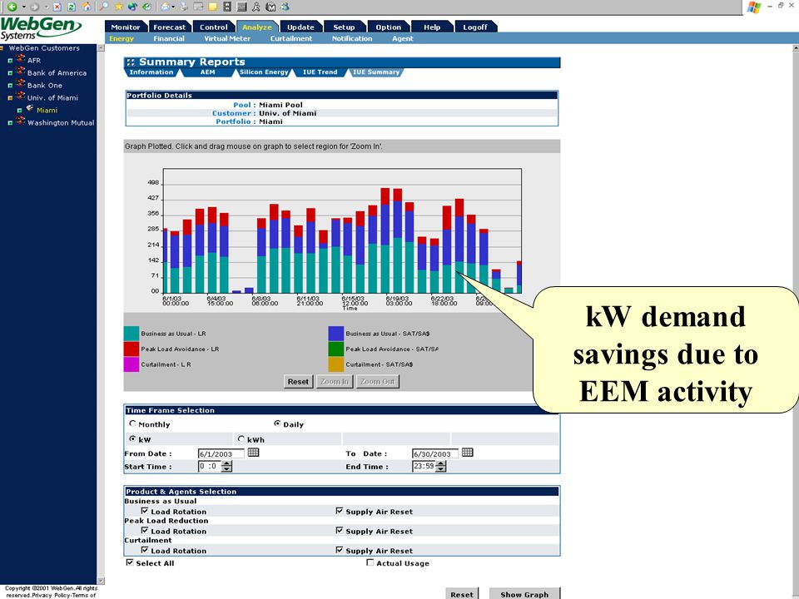This screenshot has width=799, height=599.
Task: Toggle Business as Usual Supply Air Reset checkbox
Action: [x=340, y=510]
